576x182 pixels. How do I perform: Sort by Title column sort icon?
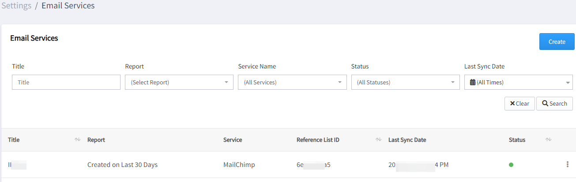pos(78,140)
